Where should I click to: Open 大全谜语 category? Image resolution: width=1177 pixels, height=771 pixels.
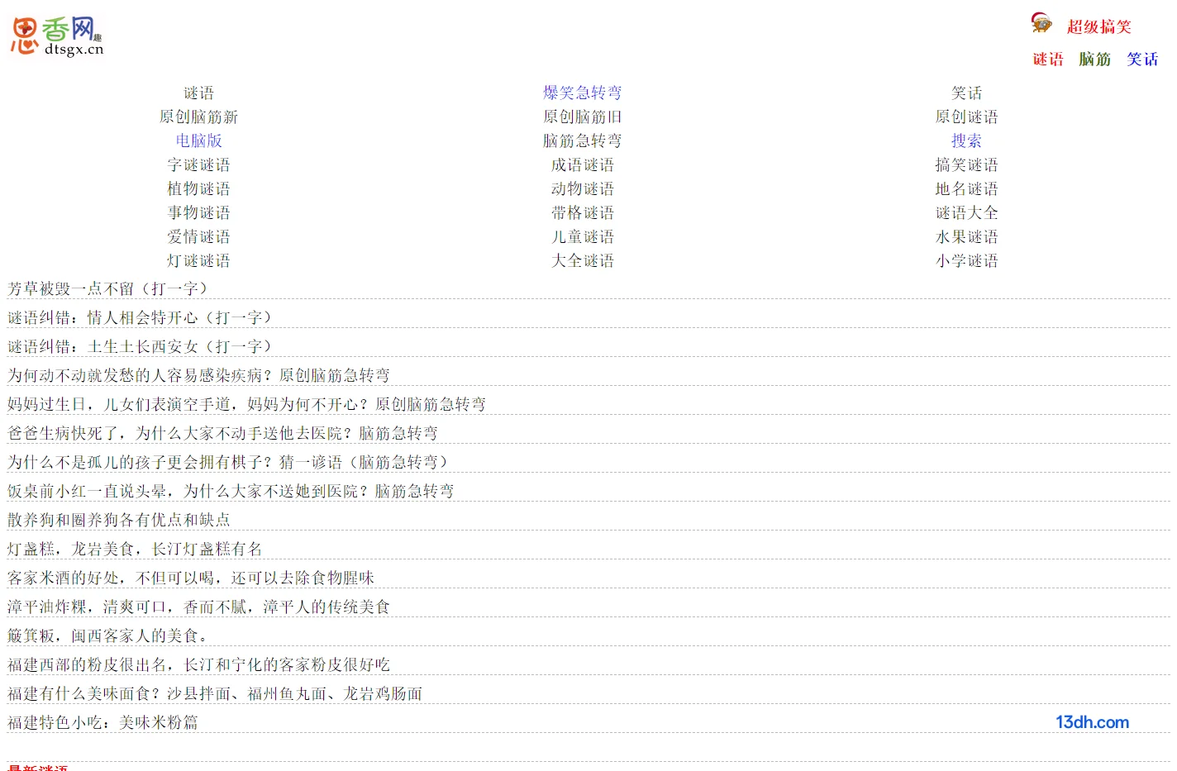[582, 261]
